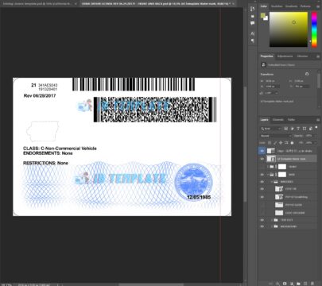Add layer mask from Layers panel bottom
Viewport: 322px width, 286px height.
coord(285,284)
